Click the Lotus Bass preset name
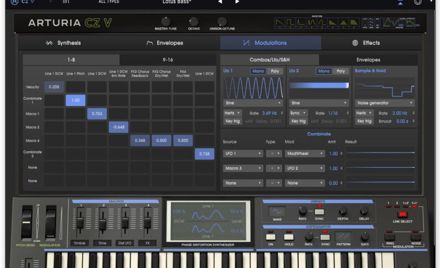 (x=177, y=2)
